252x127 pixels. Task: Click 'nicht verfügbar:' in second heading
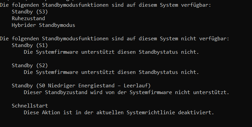[x=205, y=39]
